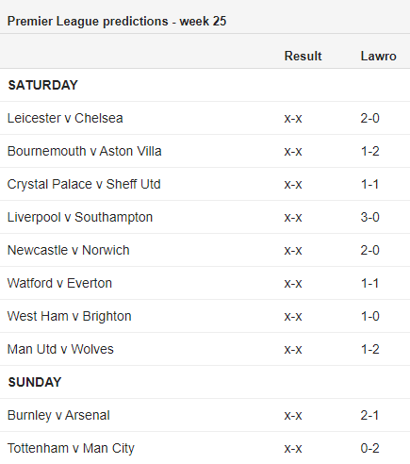The width and height of the screenshot is (410, 464).
Task: Click Lawro's 3-0 prediction for Liverpool
Action: [369, 217]
